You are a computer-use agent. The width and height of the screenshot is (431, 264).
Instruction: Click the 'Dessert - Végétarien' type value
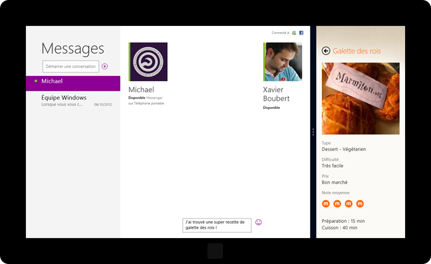click(x=344, y=150)
